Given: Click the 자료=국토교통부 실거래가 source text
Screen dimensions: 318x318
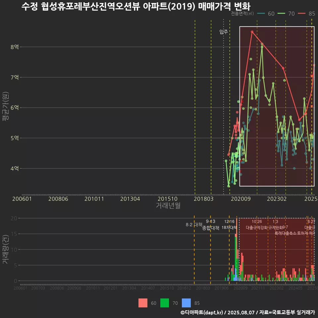Looking at the screenshot, I should (x=287, y=312).
